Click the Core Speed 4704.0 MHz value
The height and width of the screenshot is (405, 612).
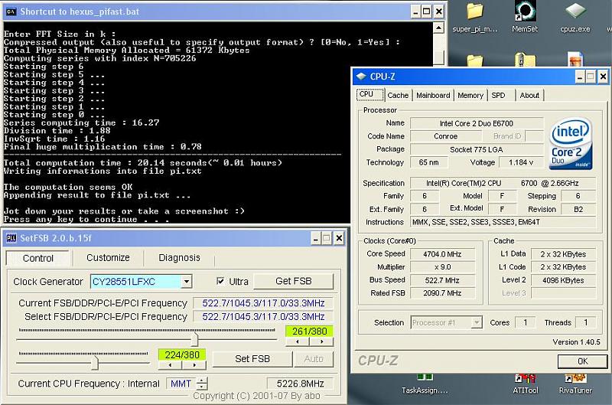pos(442,254)
